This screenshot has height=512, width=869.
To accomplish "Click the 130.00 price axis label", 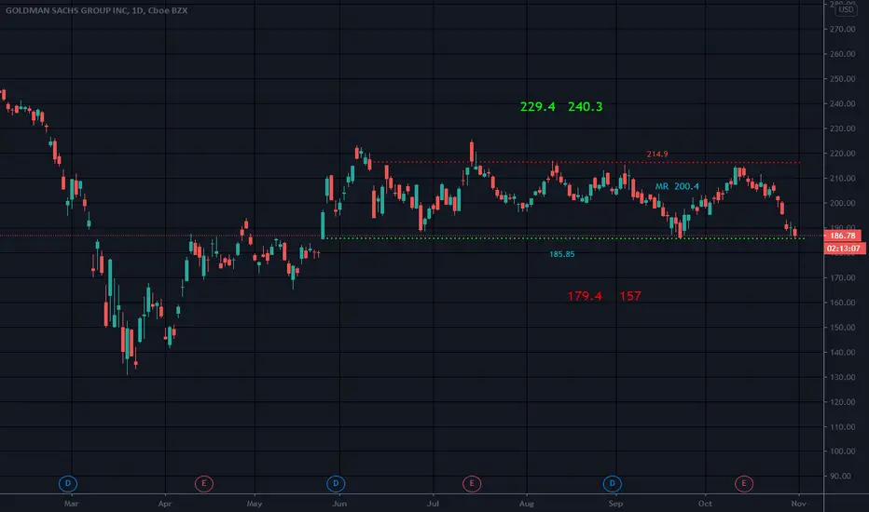I will pyautogui.click(x=842, y=378).
